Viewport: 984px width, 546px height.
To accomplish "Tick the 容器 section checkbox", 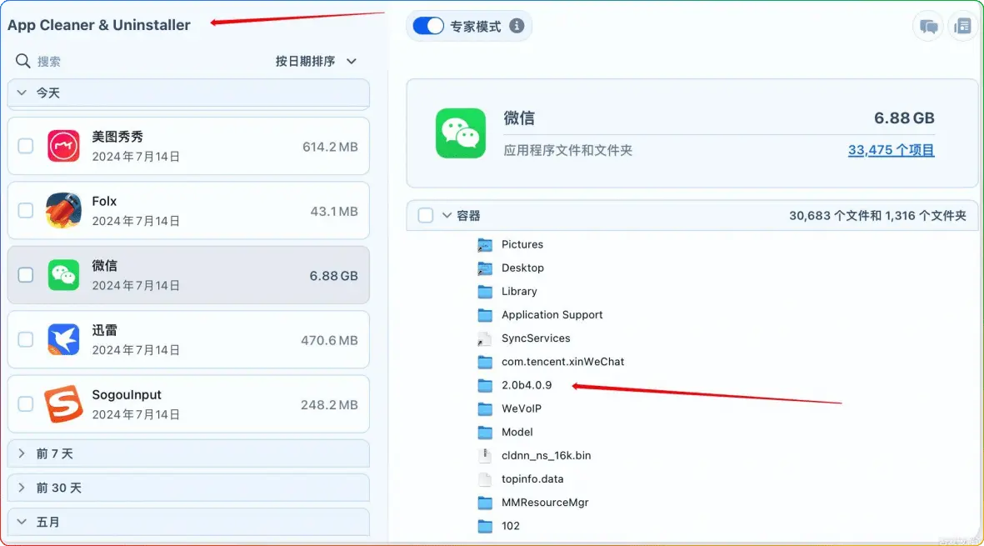I will click(426, 216).
